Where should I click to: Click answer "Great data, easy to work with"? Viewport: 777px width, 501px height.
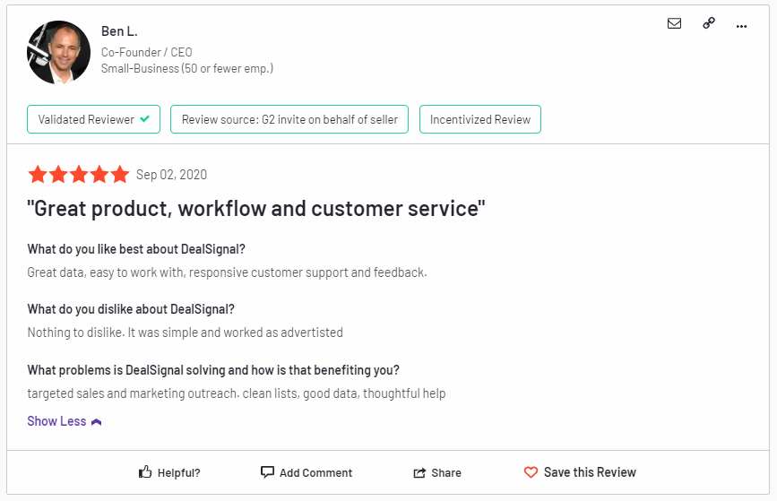[x=105, y=272]
